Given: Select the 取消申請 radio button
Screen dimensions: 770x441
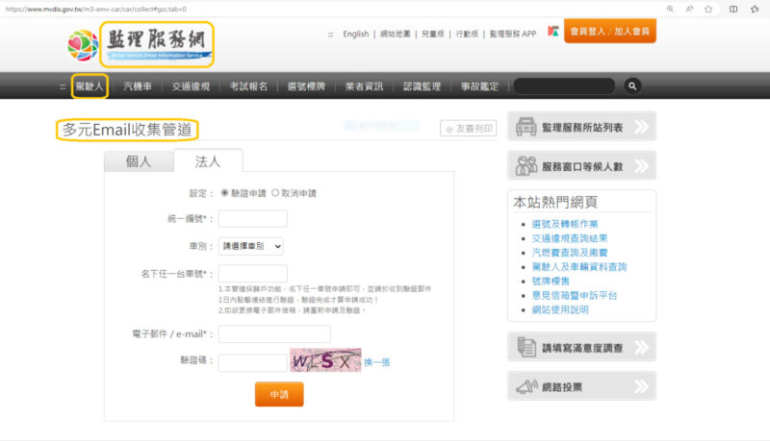Looking at the screenshot, I should click(275, 192).
